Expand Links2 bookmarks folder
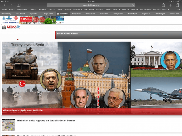 166,9
